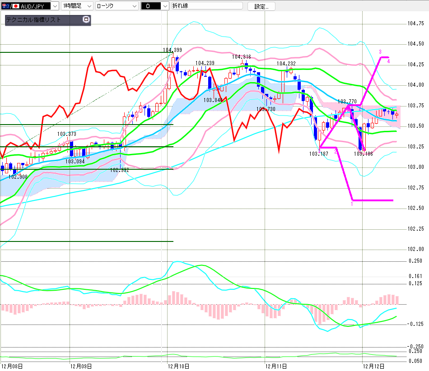Click the 12月12日 date label on the time axis
Screen dimensions: 429x371
[373, 366]
